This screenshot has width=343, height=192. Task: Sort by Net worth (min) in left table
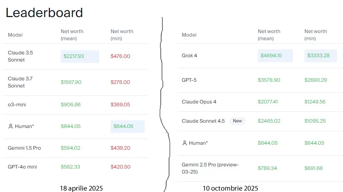pos(122,35)
